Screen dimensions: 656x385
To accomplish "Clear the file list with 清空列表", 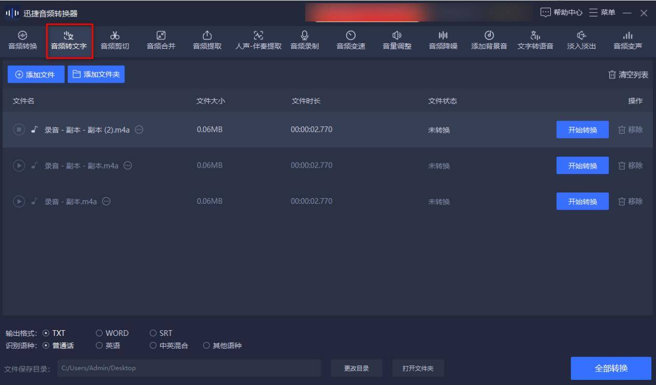I will pyautogui.click(x=629, y=75).
